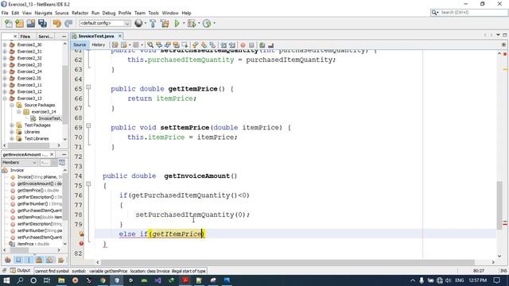The width and height of the screenshot is (509, 286).
Task: Collapse code fold at line 65
Action: pyautogui.click(x=88, y=87)
